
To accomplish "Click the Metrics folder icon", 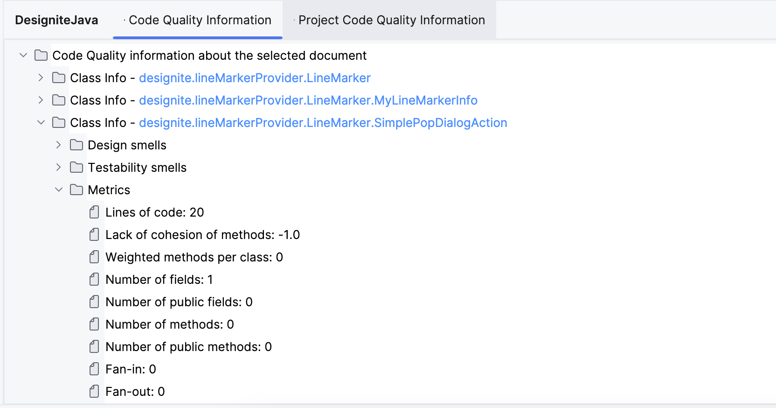I will pyautogui.click(x=76, y=190).
